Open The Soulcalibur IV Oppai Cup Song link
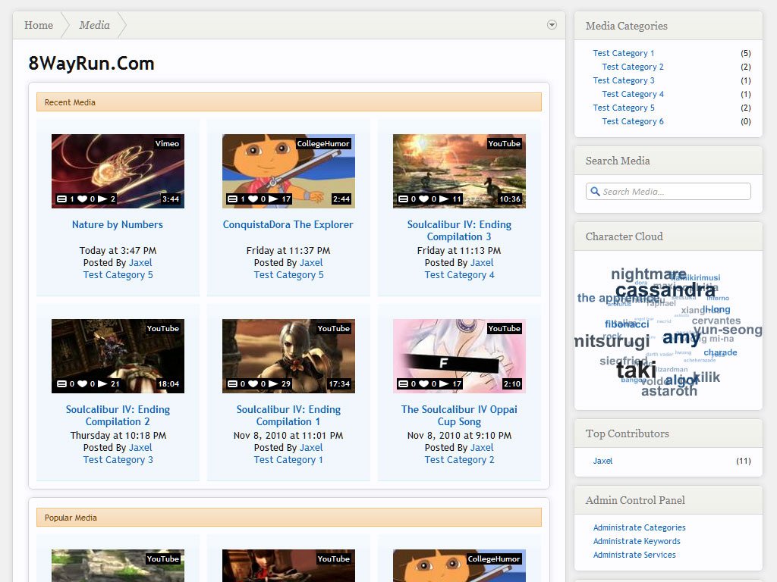 459,416
